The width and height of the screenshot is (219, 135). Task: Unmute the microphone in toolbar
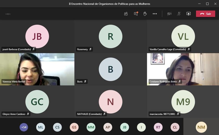click(x=179, y=14)
